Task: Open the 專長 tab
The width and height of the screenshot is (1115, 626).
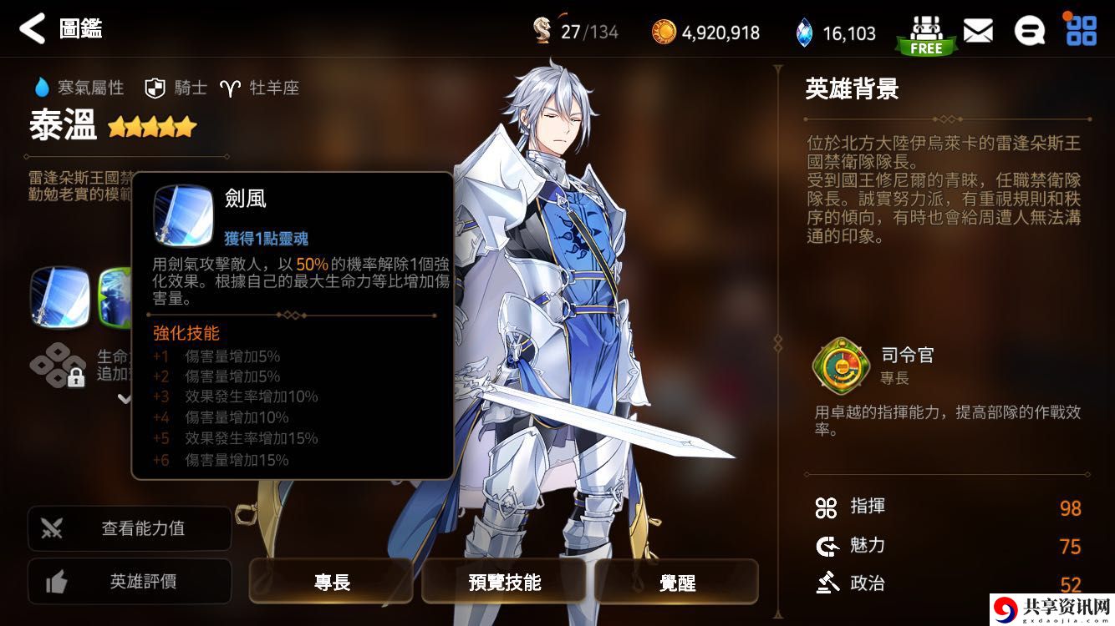Action: [332, 582]
